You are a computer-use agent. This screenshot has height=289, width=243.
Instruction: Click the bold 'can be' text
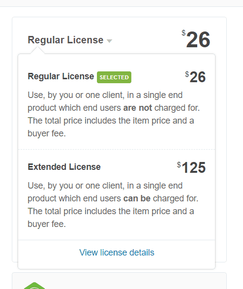[x=137, y=198]
